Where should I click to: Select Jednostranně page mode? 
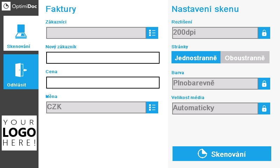(x=196, y=57)
